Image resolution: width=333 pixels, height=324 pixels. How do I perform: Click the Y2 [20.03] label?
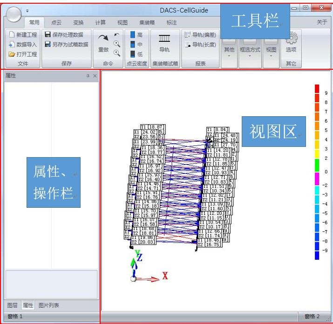pos(144,242)
